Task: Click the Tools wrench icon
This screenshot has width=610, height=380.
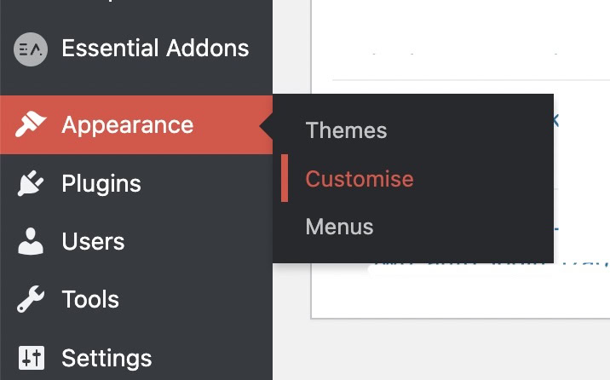Action: pos(31,300)
